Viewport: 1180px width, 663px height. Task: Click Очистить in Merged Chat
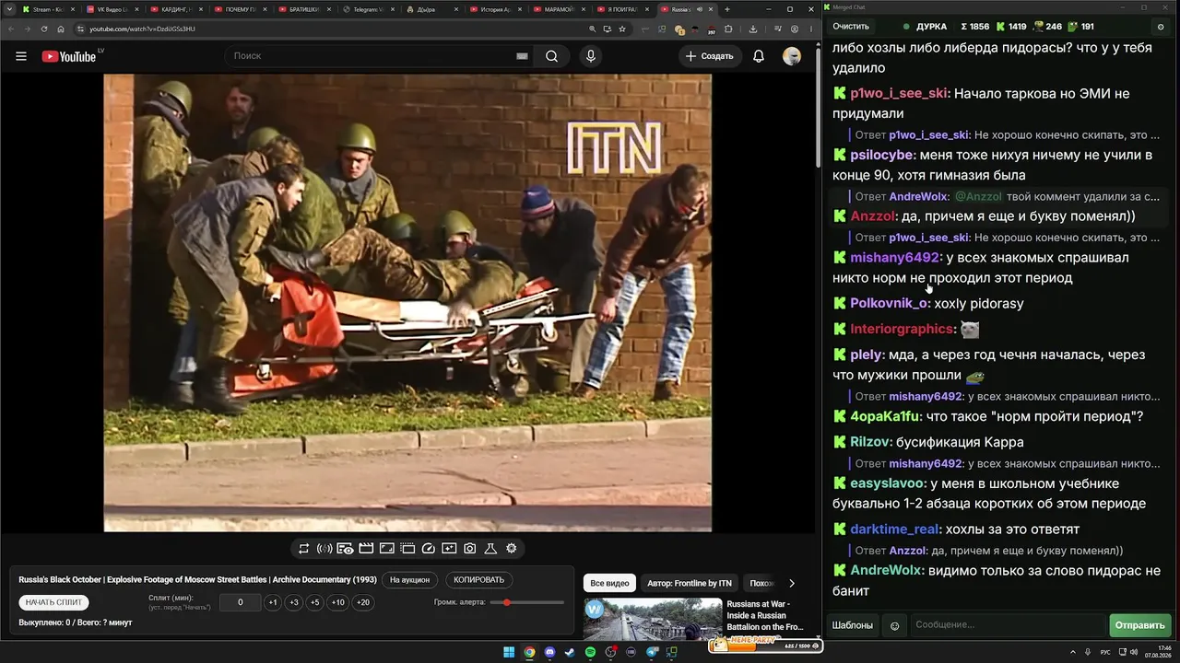pos(851,27)
